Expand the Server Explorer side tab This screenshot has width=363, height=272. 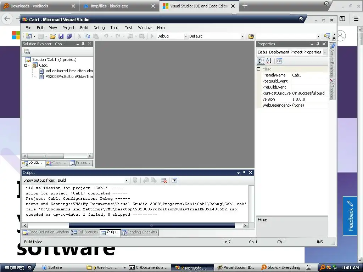(x=333, y=60)
